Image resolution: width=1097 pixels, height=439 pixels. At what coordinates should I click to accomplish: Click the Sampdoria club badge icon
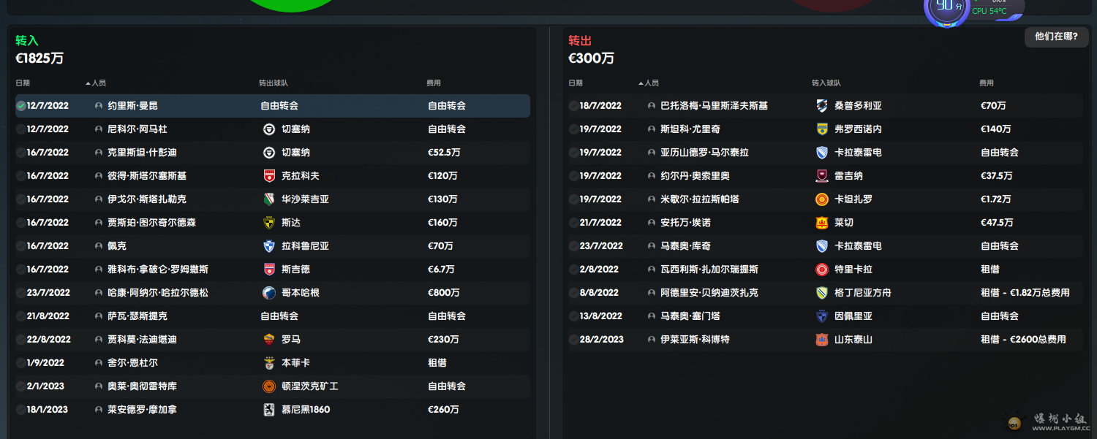[822, 106]
